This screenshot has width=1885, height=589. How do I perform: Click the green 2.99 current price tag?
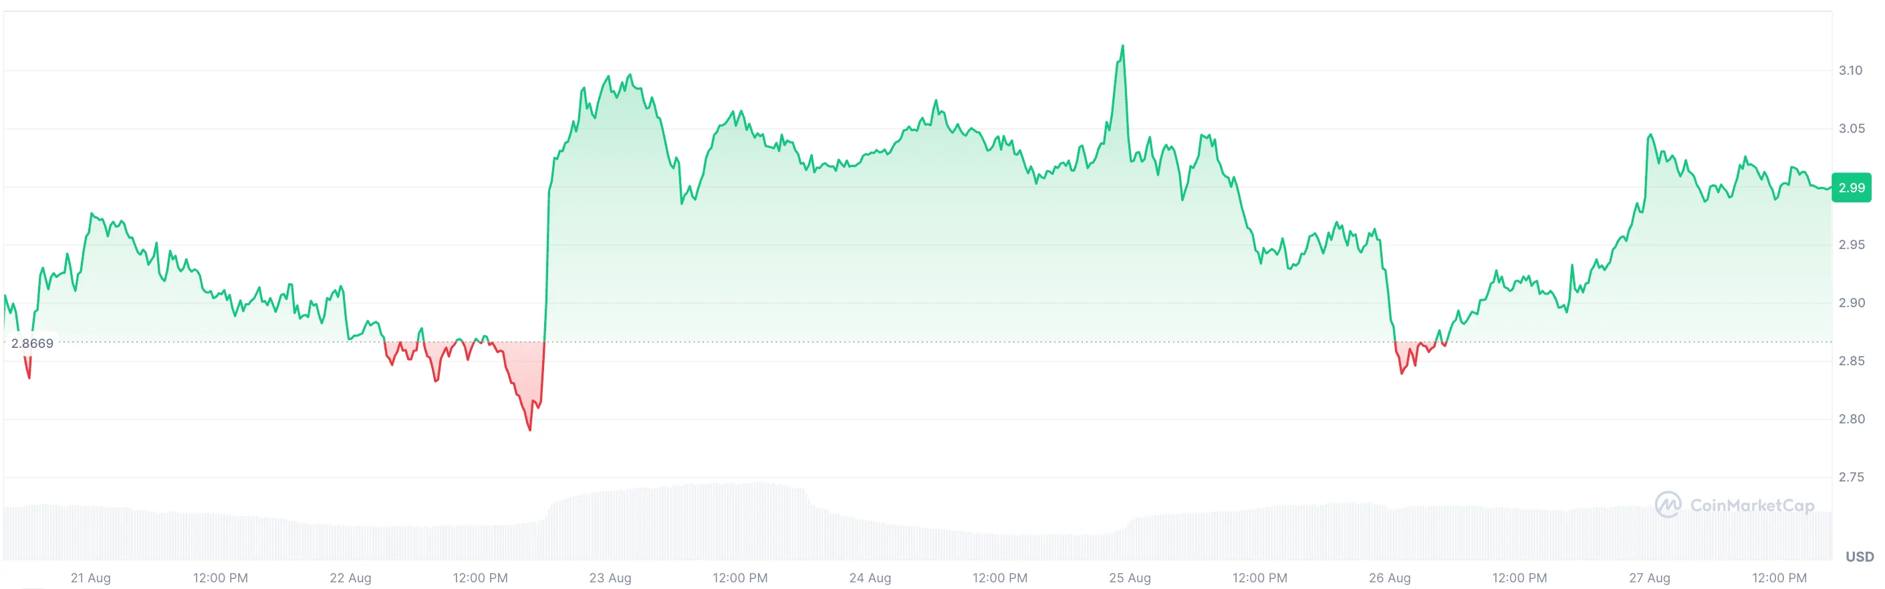click(1852, 188)
